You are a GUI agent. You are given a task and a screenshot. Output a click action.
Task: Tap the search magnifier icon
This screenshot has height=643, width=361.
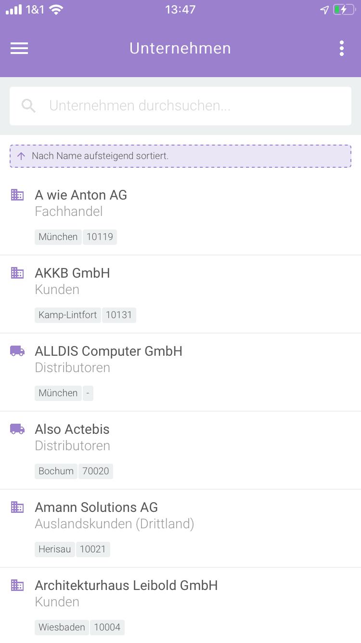[x=29, y=106]
